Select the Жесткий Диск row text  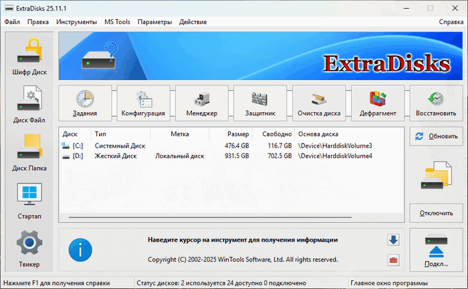[x=116, y=156]
